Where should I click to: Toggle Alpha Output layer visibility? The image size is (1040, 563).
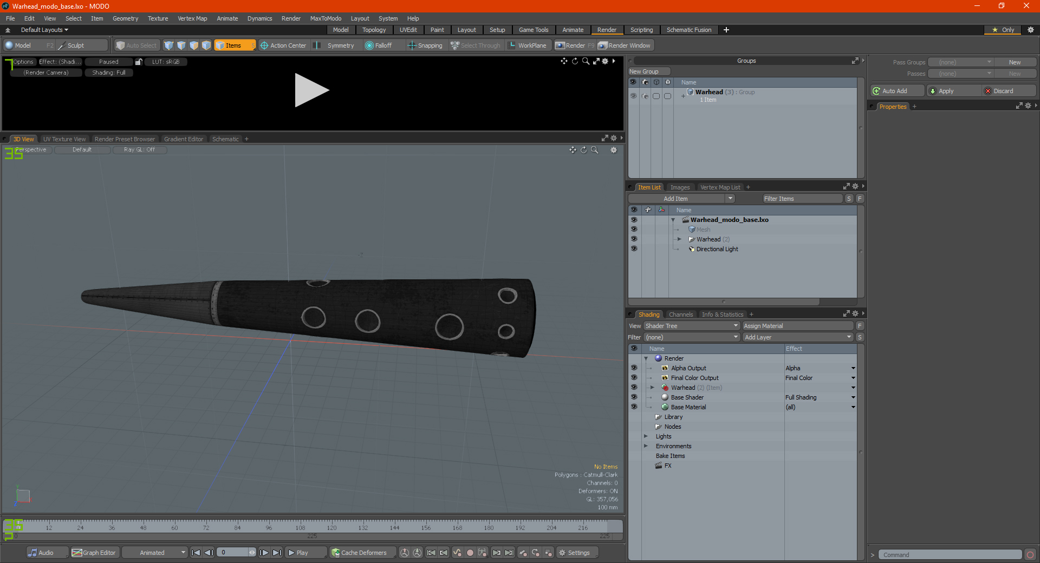pos(634,368)
